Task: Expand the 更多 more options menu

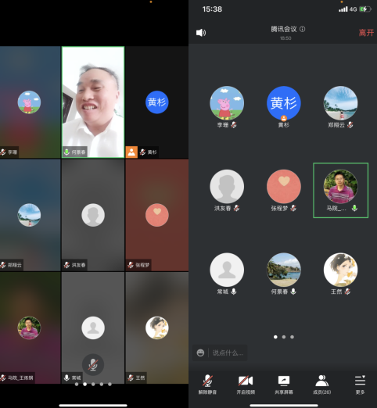Action: click(360, 385)
